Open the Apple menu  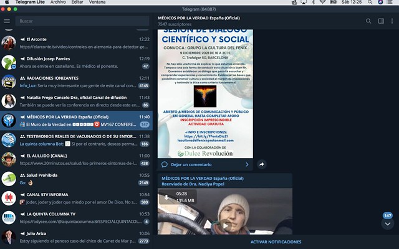click(x=7, y=2)
